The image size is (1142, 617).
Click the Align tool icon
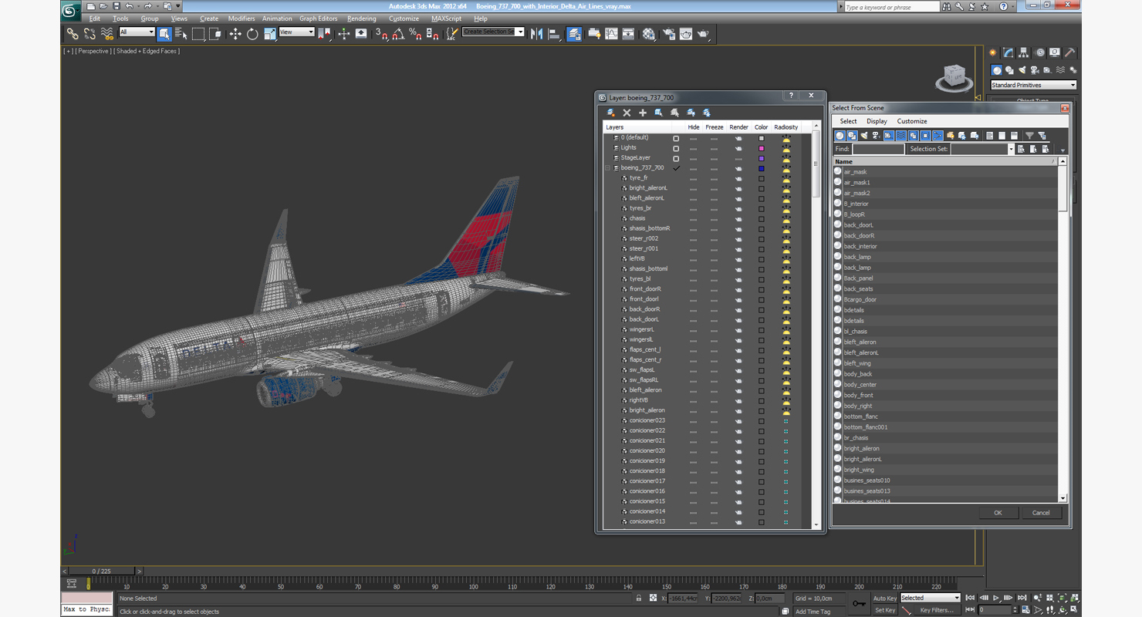(554, 34)
